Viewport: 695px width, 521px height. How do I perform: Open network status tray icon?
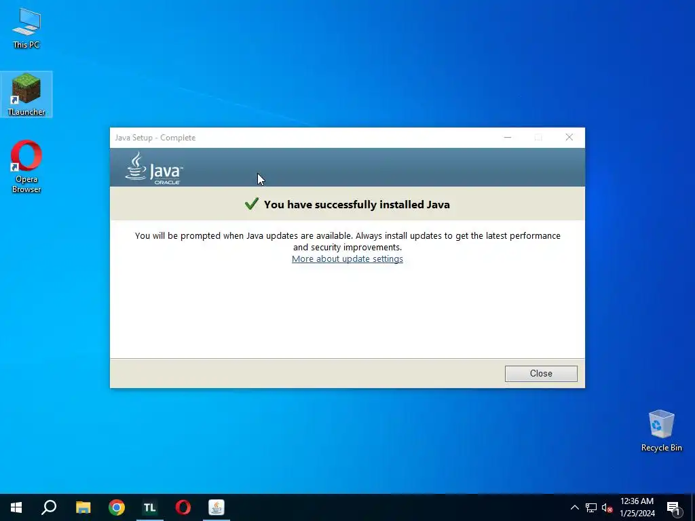(x=591, y=507)
